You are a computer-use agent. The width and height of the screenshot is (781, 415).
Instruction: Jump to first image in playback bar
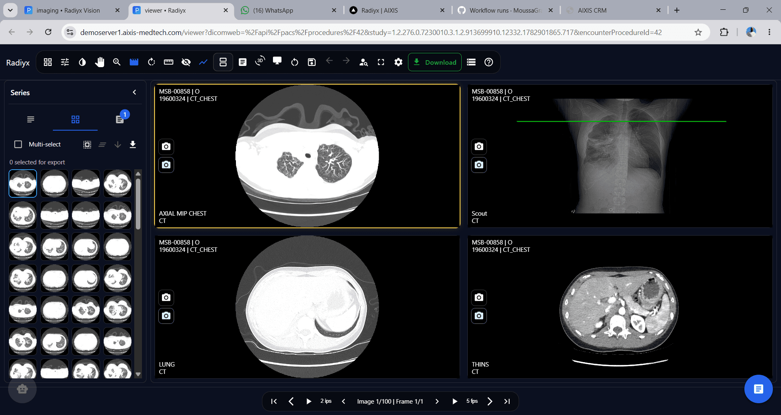pos(274,401)
